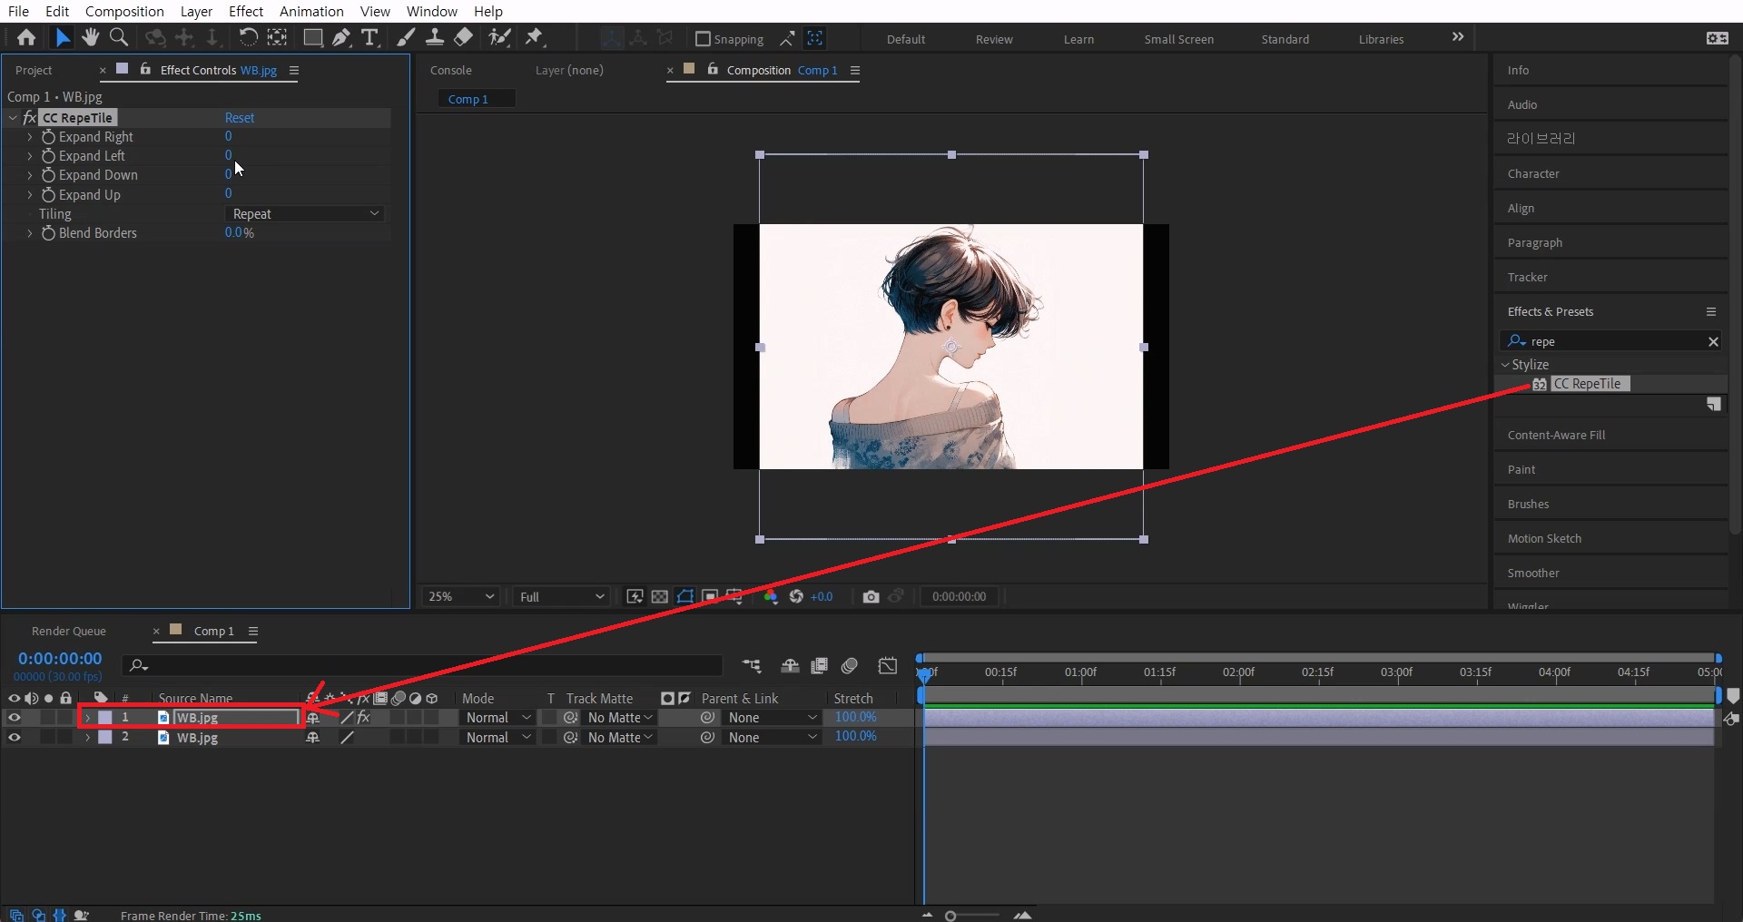
Task: Open the Graph Editor
Action: [888, 666]
